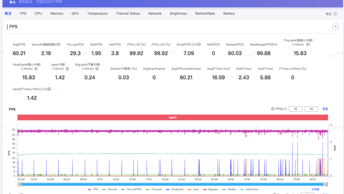Open the FPS tab
The width and height of the screenshot is (344, 194).
coord(23,14)
